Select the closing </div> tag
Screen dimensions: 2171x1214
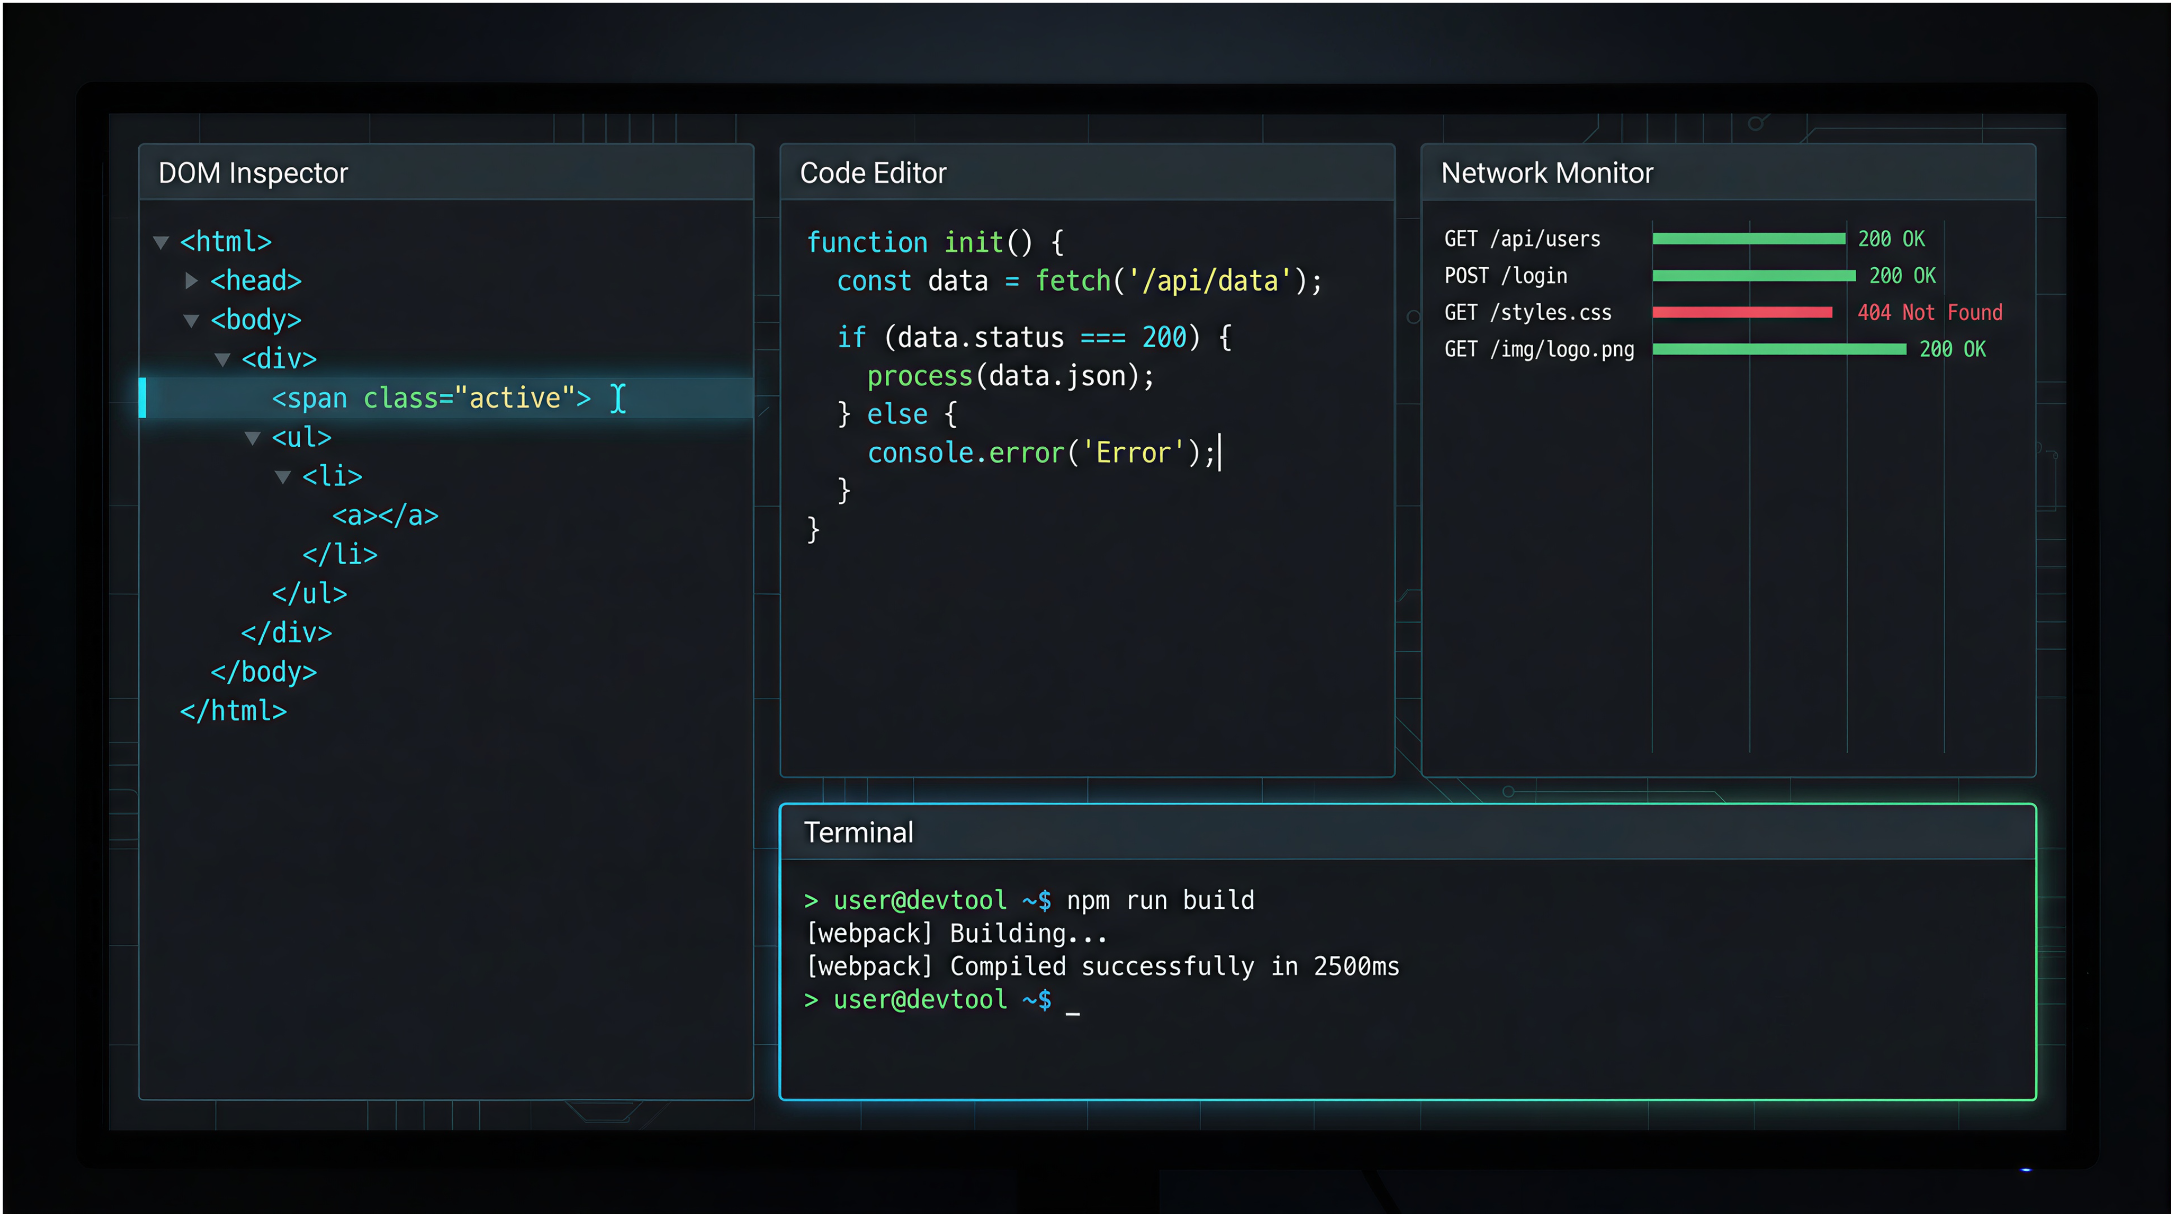point(287,632)
